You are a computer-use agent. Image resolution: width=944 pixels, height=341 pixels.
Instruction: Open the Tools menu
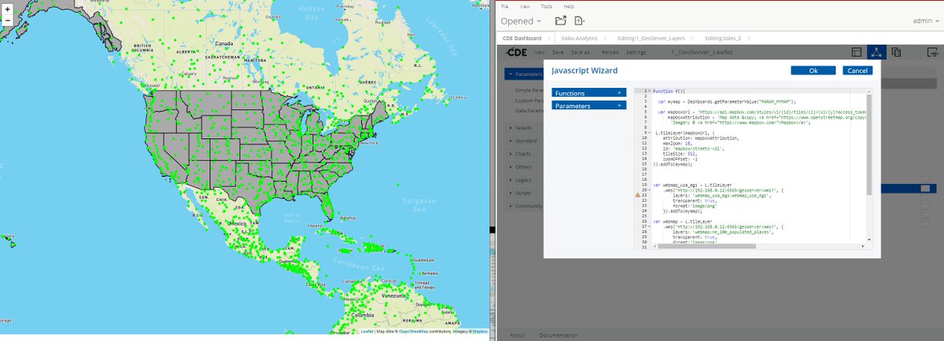pyautogui.click(x=546, y=5)
